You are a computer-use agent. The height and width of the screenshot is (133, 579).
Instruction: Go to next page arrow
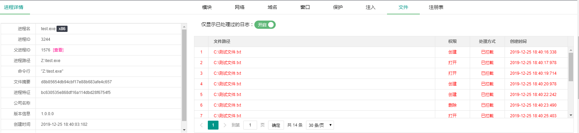[x=225, y=125]
